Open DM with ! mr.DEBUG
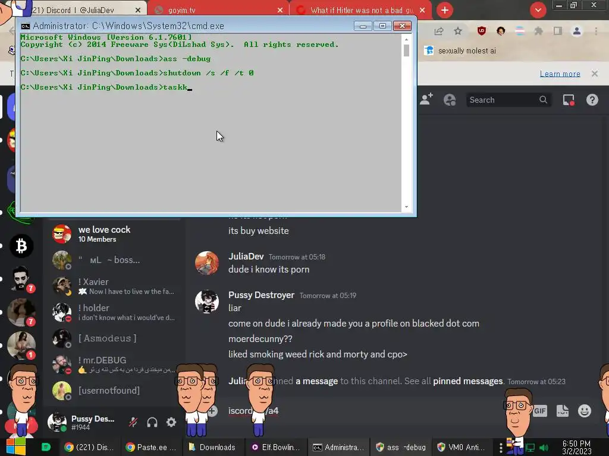609x456 pixels. point(114,364)
